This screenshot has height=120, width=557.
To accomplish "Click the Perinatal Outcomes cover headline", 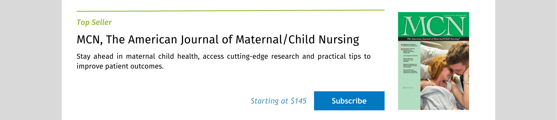I will [x=410, y=65].
